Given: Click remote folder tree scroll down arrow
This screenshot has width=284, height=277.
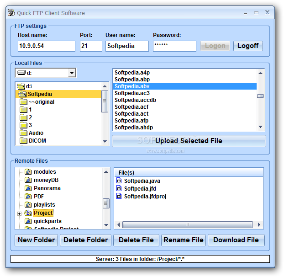Looking at the screenshot, I should (106, 225).
